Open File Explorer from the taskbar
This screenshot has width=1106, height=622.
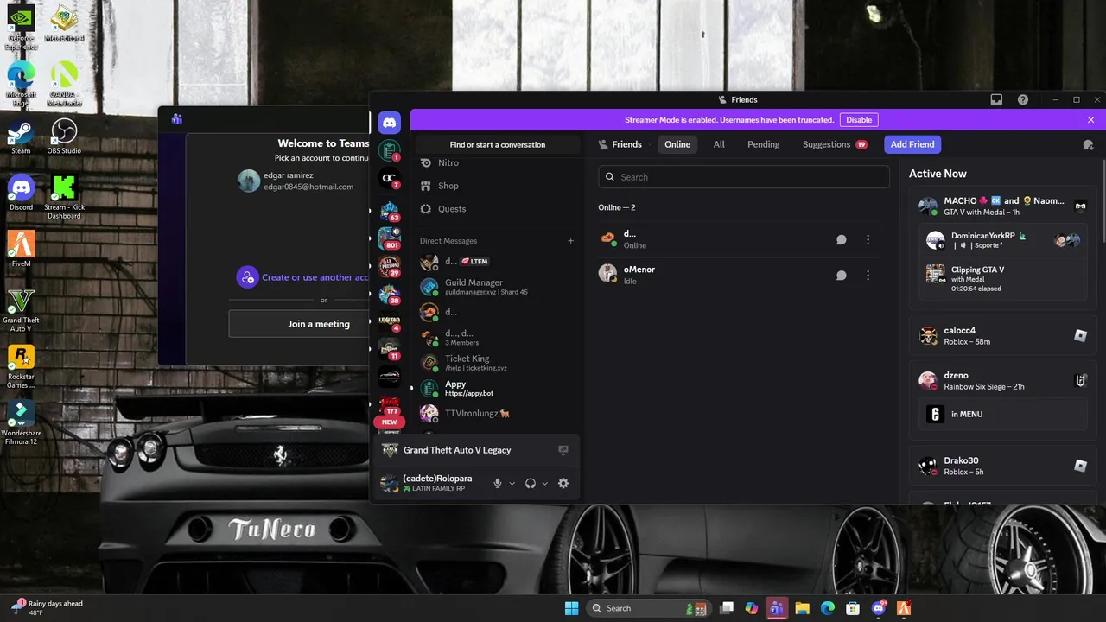(802, 608)
